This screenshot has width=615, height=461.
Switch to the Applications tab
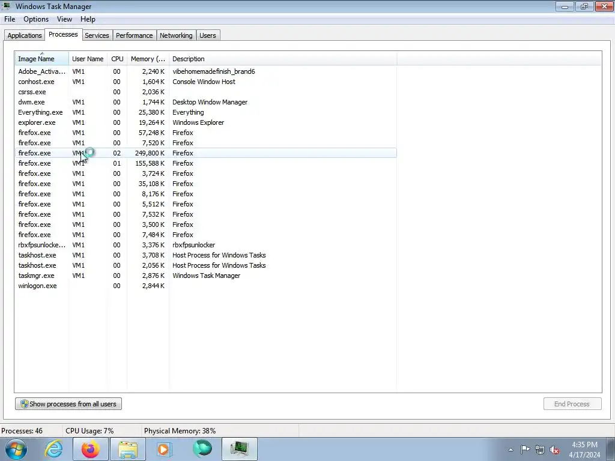[24, 35]
